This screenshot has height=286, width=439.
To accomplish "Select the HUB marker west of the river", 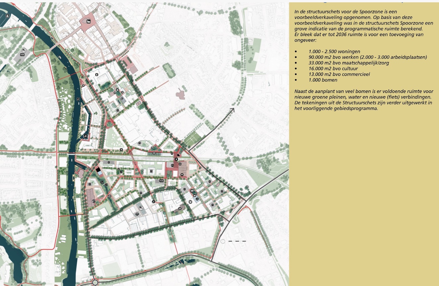I will (22, 55).
